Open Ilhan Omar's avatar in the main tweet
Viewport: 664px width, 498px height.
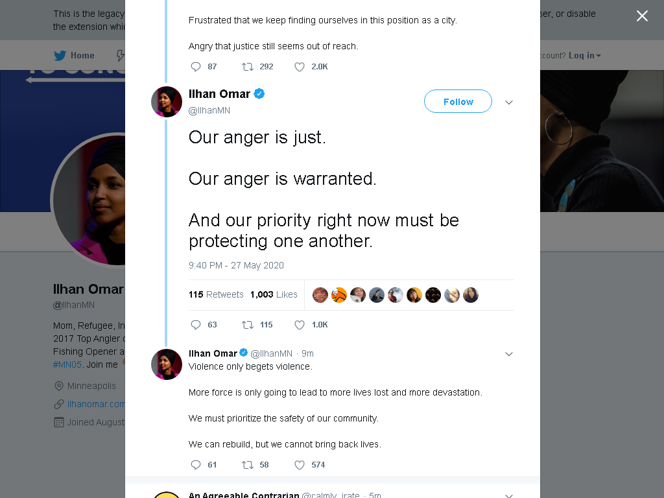coord(167,102)
